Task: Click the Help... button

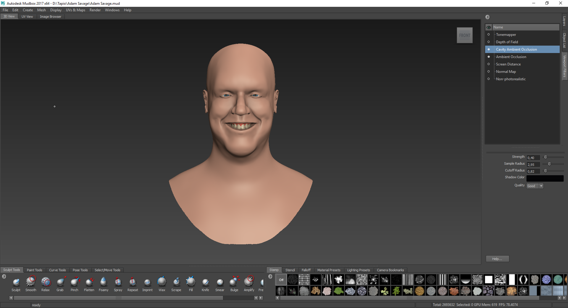Action: pos(497,259)
